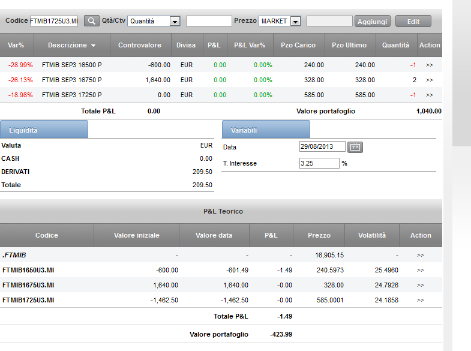Click the >> action arrow for FTMIB1675U3.MI

click(x=421, y=285)
